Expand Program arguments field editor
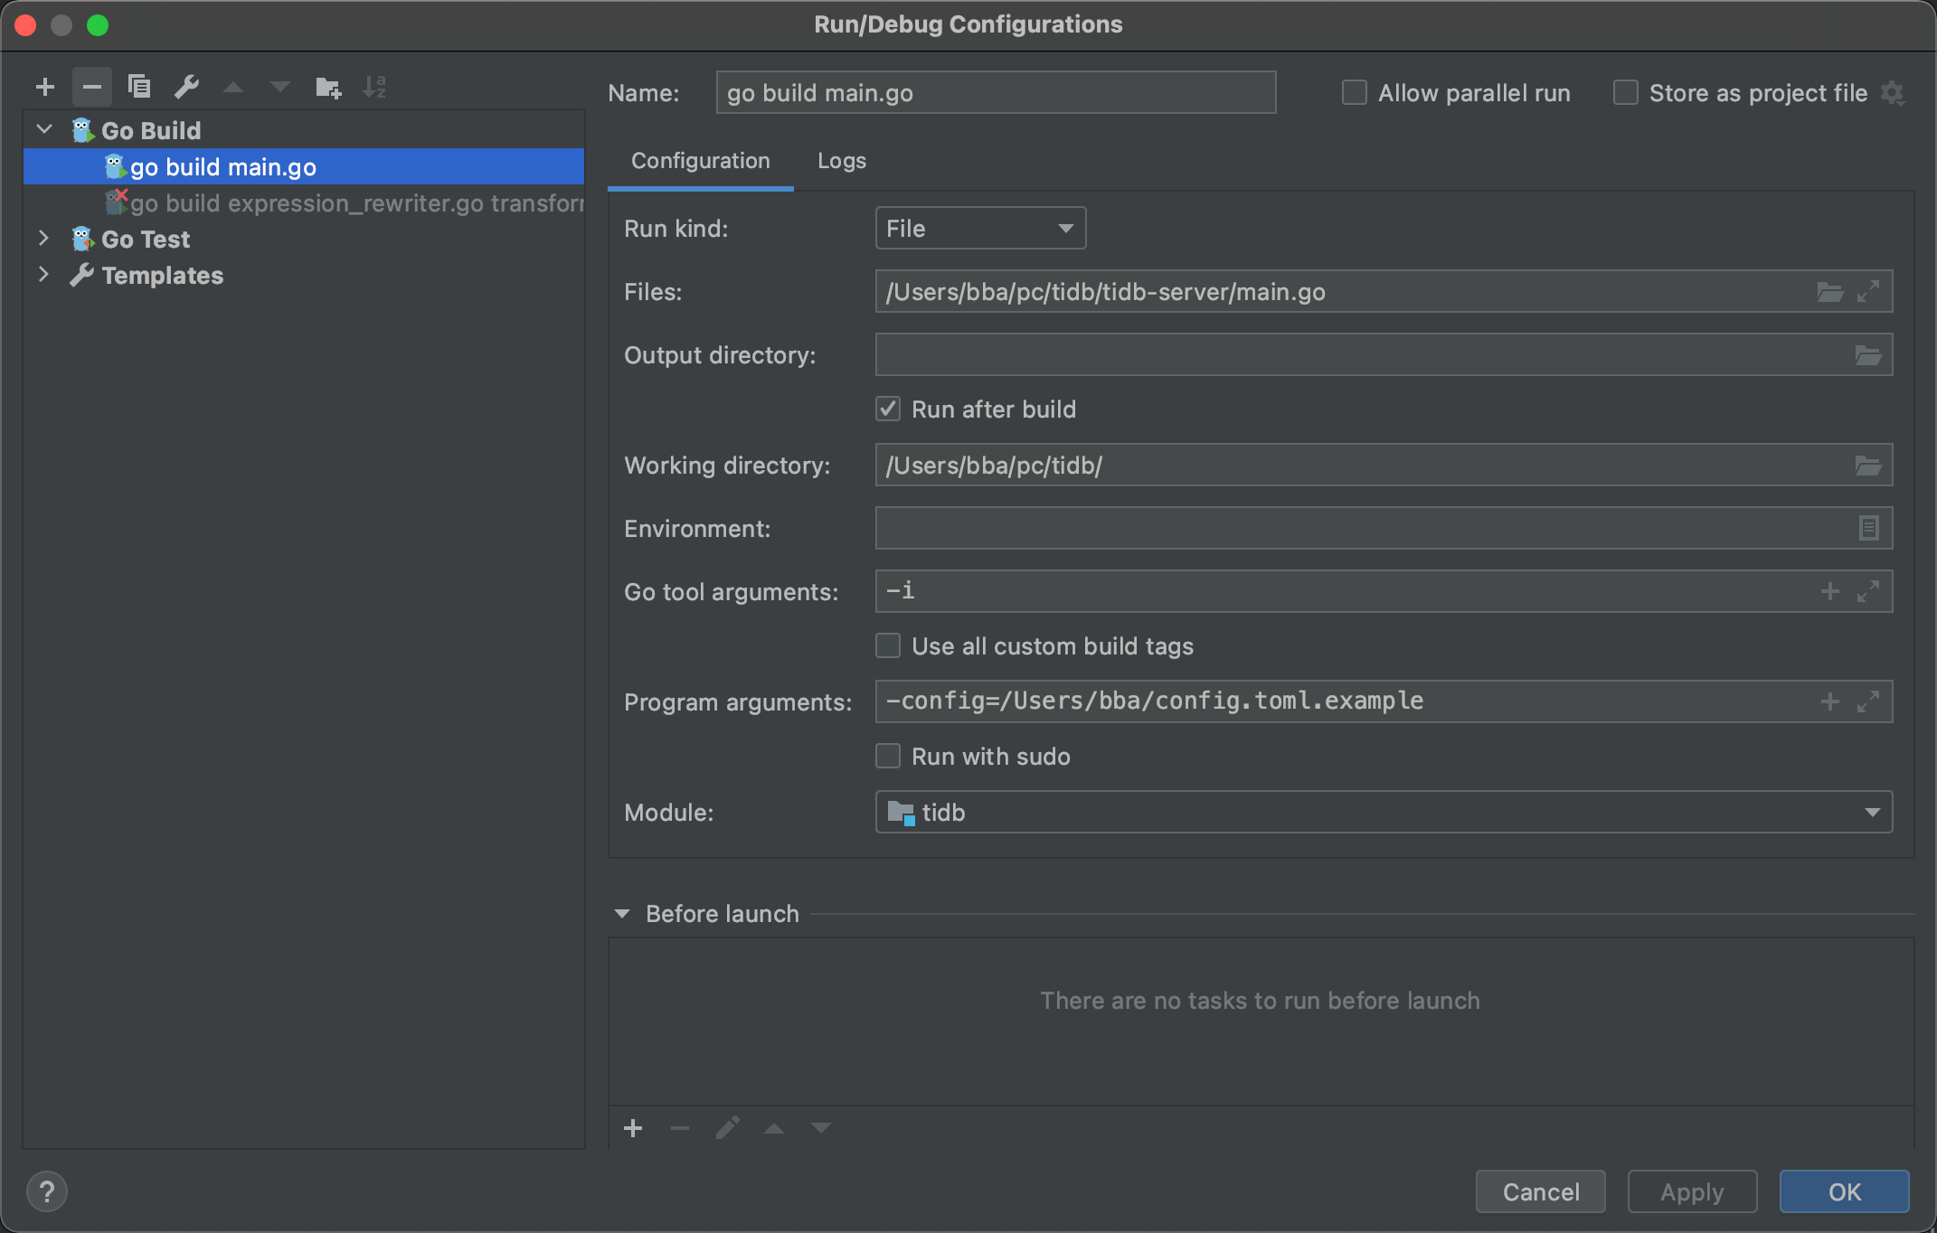Screen dimensions: 1937x1233 pyautogui.click(x=1868, y=701)
